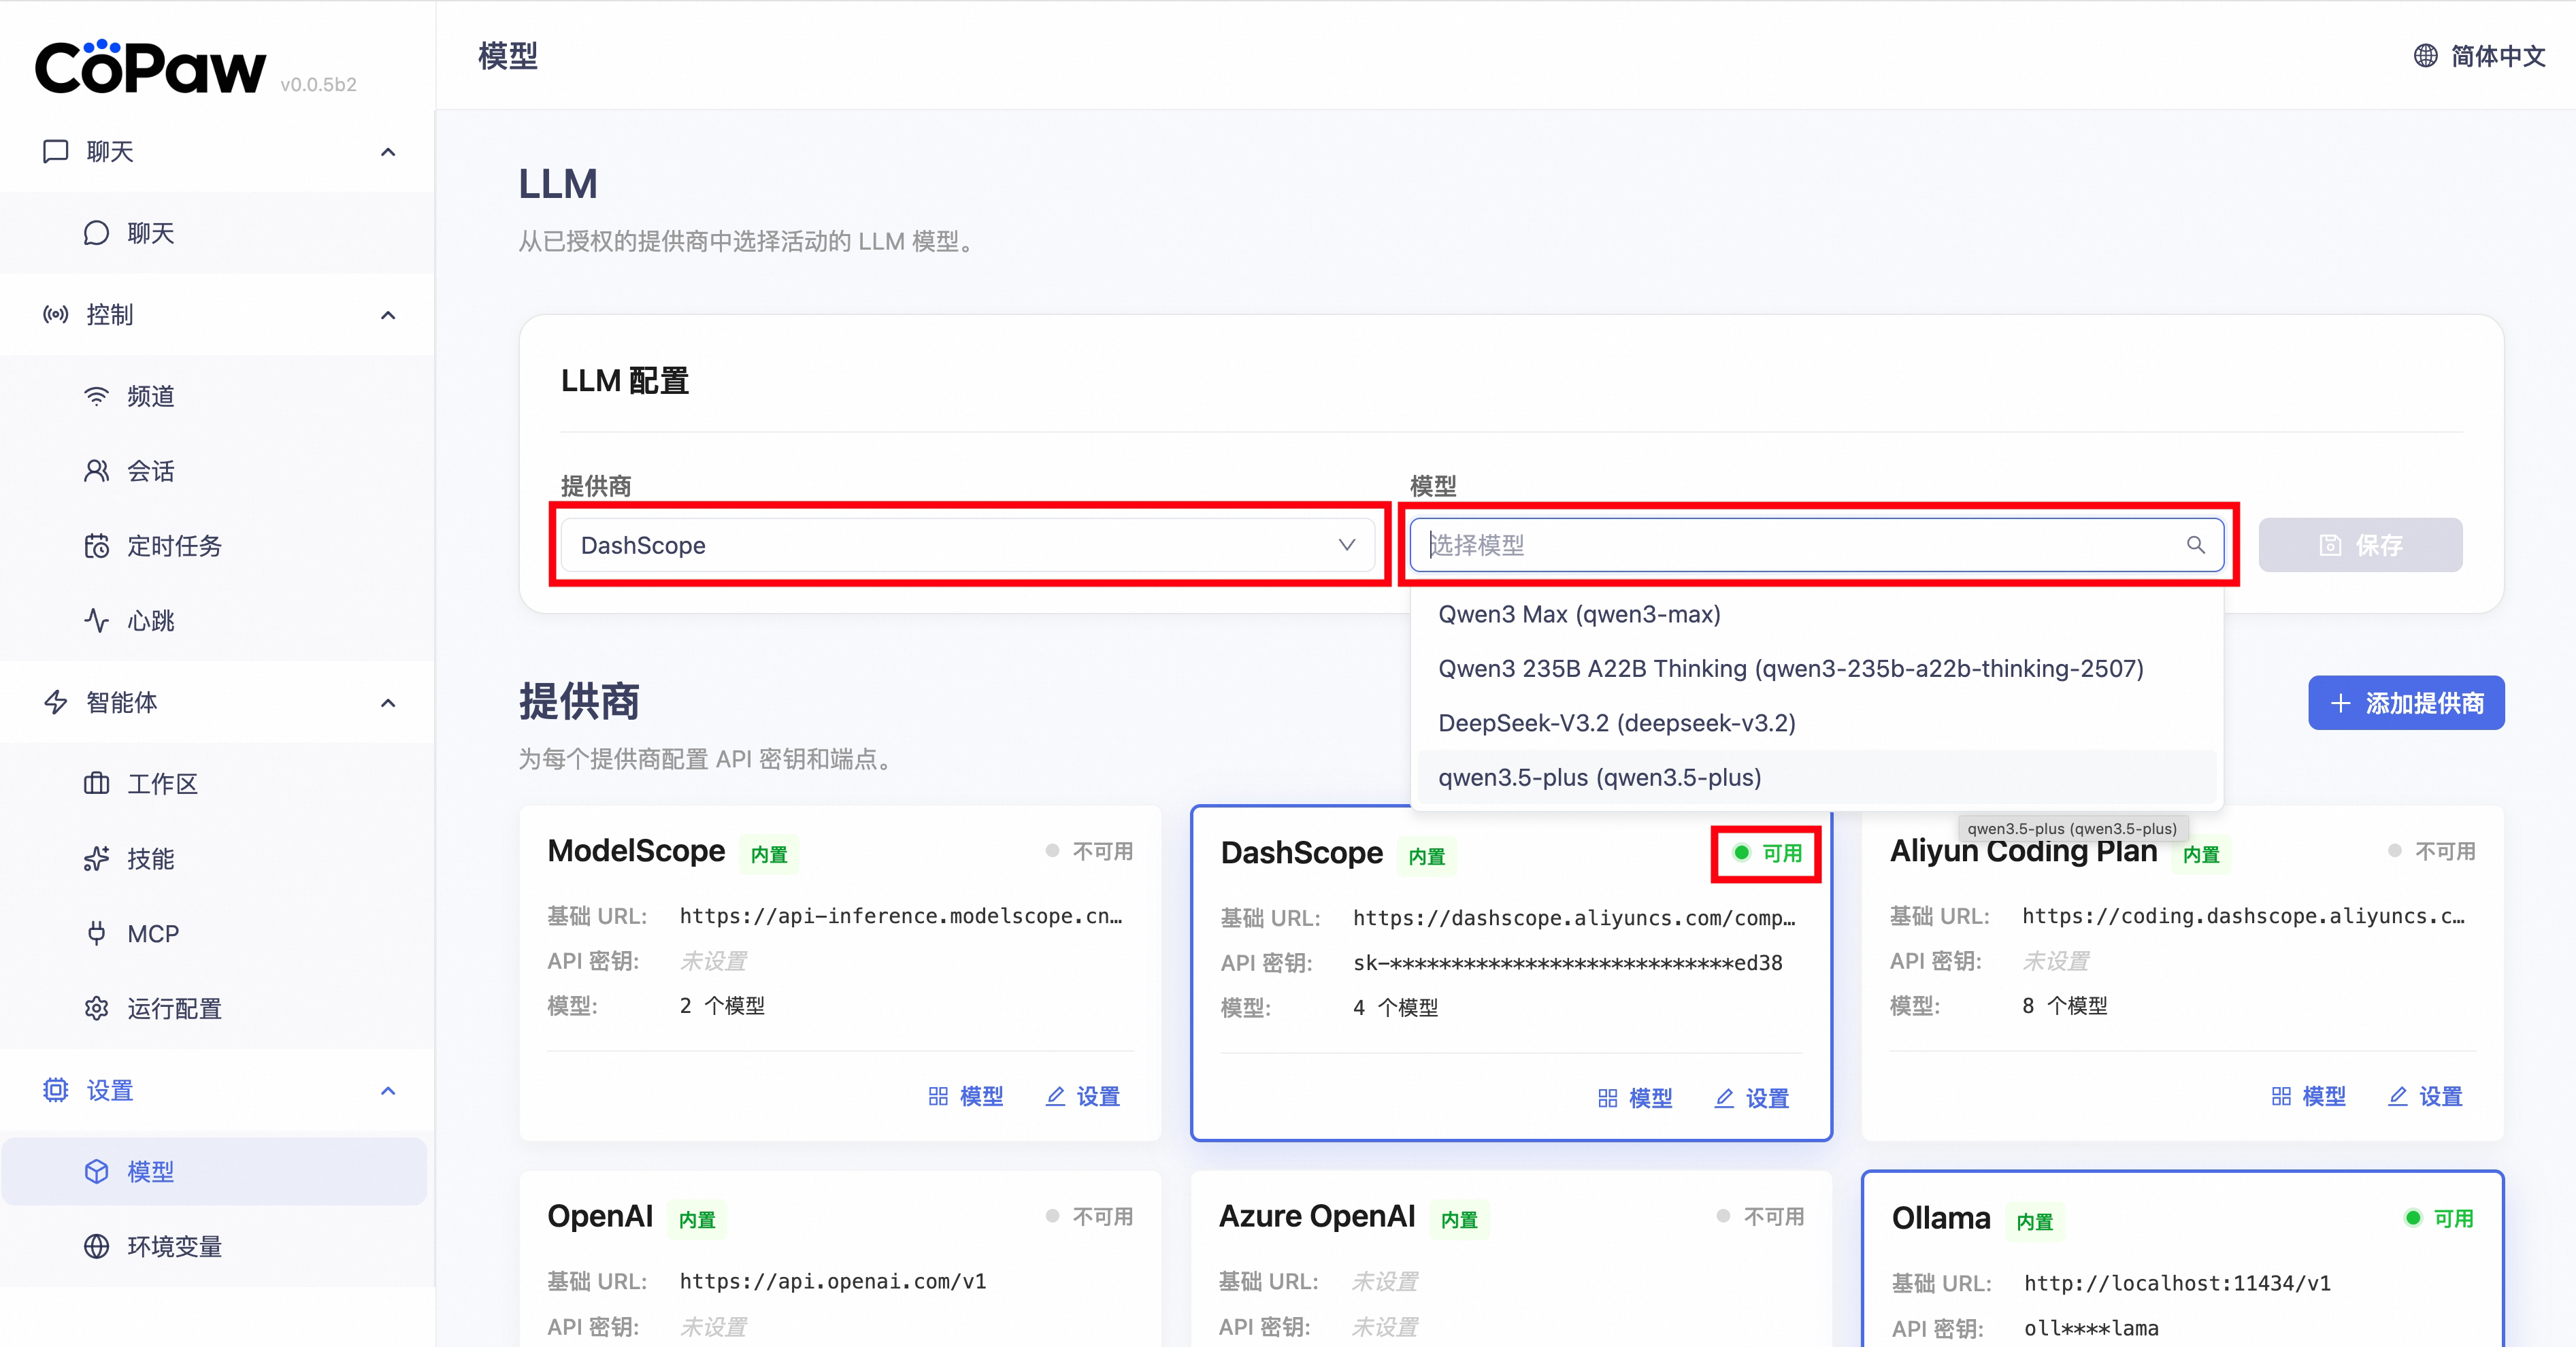Viewport: 2576px width, 1347px height.
Task: Open the DashScope provider dropdown
Action: pyautogui.click(x=968, y=545)
